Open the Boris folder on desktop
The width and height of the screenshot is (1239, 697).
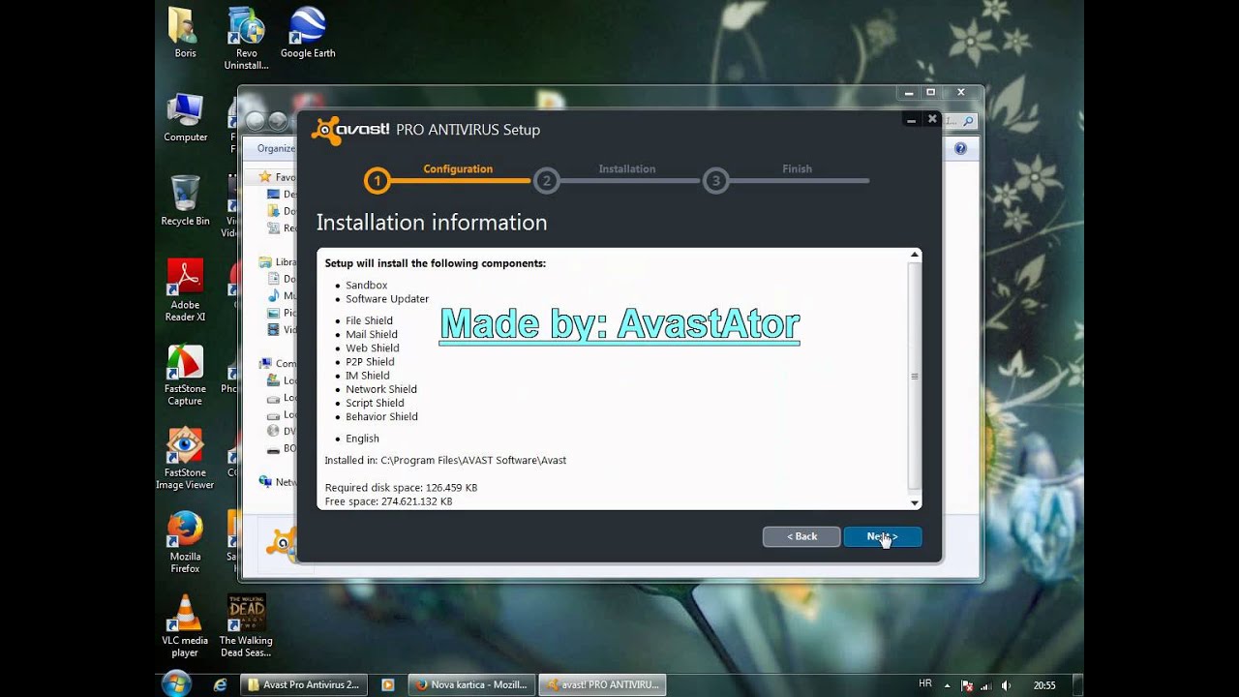pos(185,32)
